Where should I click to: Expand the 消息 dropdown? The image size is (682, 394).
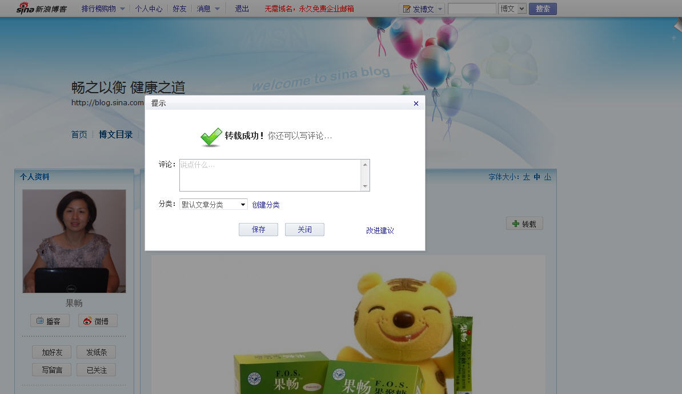(x=208, y=9)
